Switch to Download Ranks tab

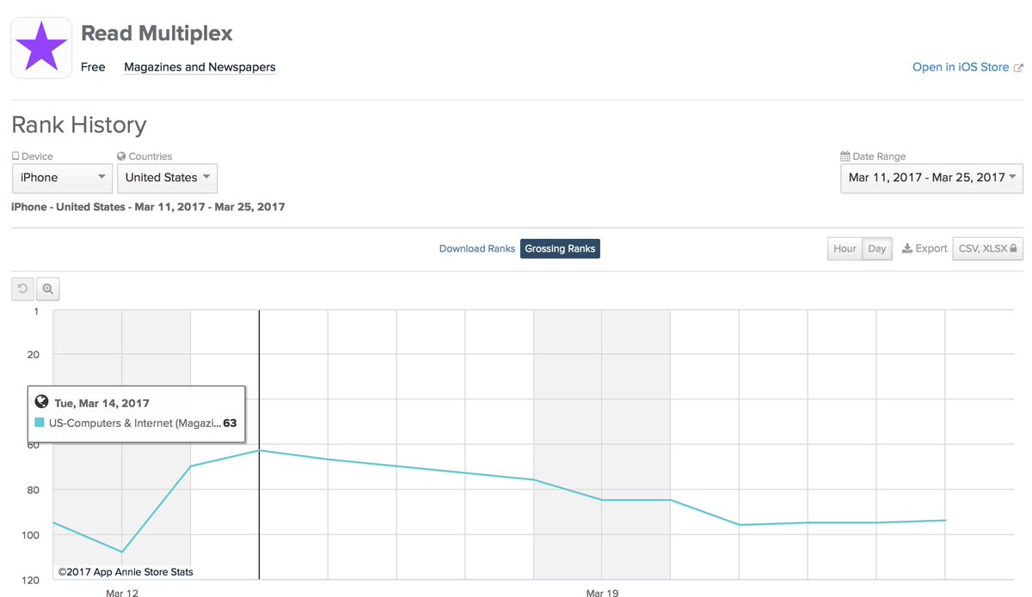pos(477,248)
